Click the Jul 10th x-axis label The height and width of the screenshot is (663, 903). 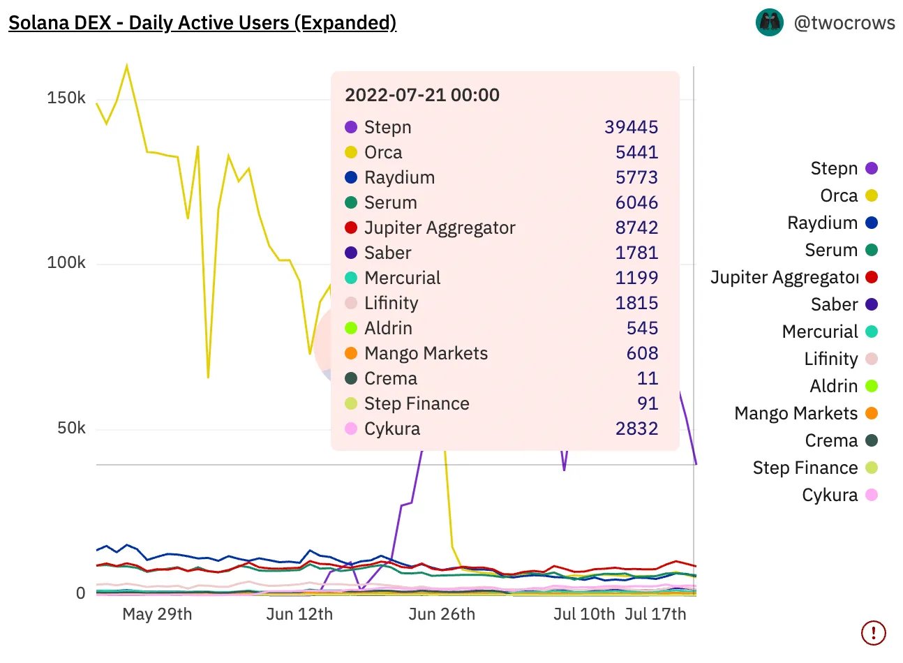pos(584,614)
